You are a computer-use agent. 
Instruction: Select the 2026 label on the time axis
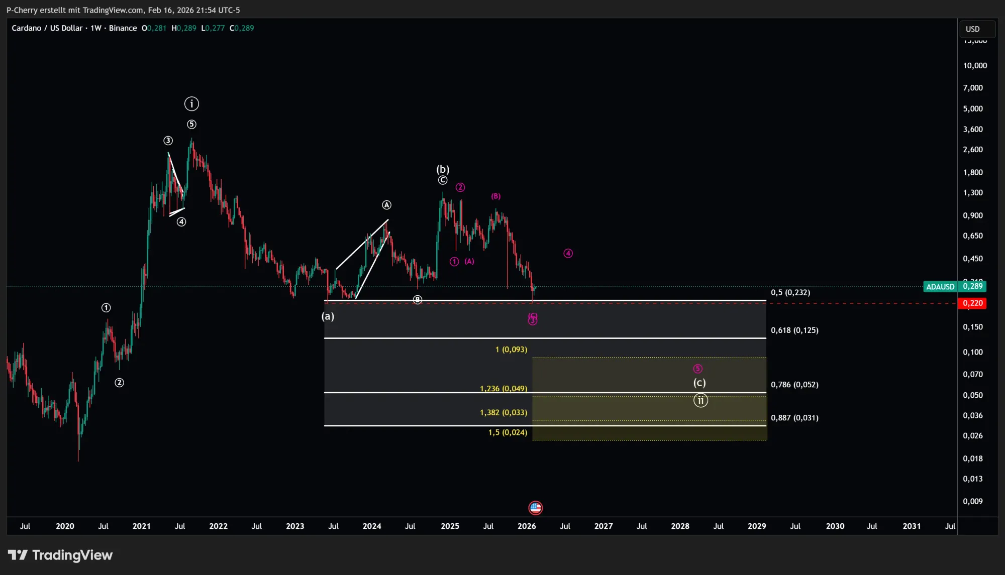pyautogui.click(x=527, y=526)
